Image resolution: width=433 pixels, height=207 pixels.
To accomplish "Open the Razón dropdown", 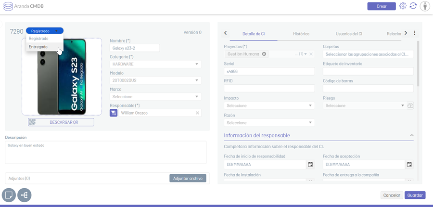I will [x=269, y=123].
